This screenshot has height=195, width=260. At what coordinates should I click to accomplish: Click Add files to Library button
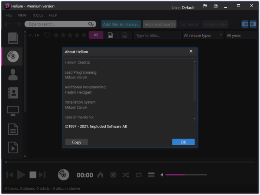(x=121, y=24)
